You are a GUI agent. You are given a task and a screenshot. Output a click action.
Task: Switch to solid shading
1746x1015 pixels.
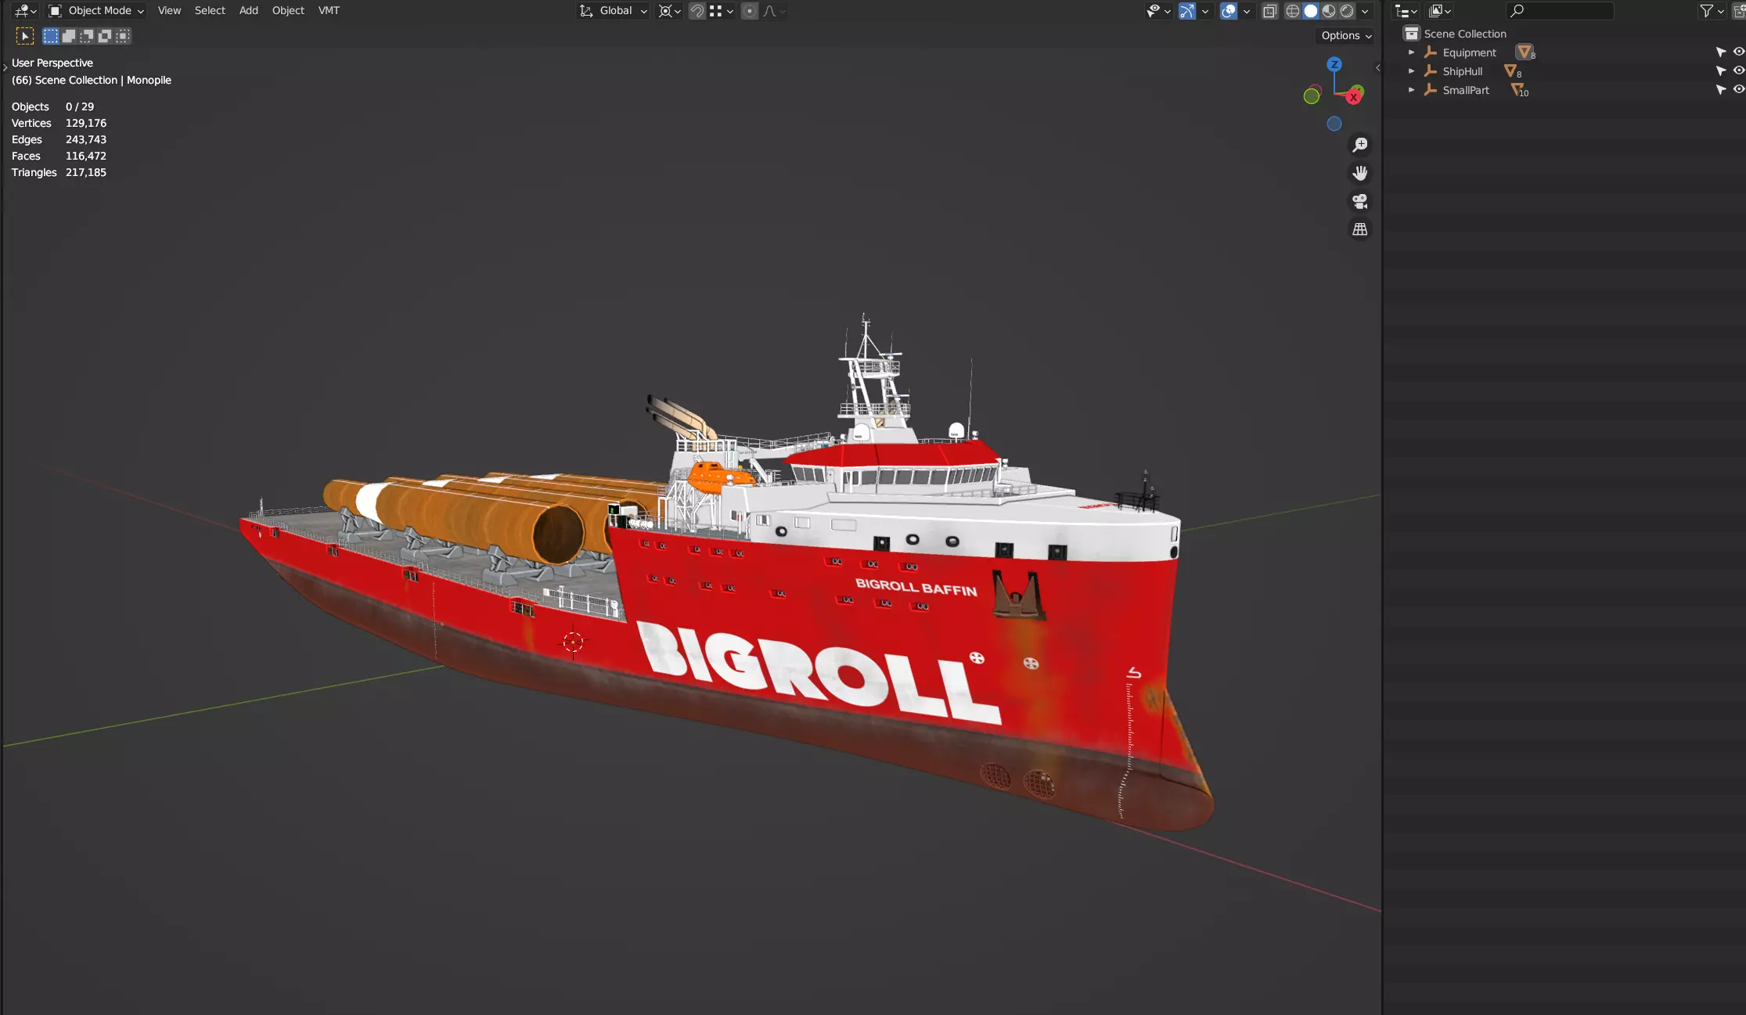pyautogui.click(x=1311, y=11)
